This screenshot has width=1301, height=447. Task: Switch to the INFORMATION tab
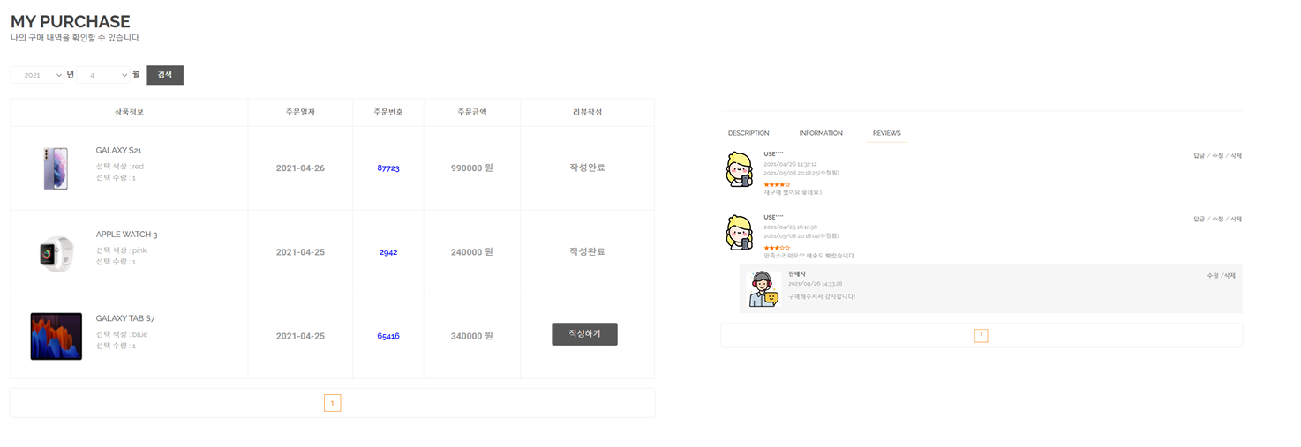[821, 133]
